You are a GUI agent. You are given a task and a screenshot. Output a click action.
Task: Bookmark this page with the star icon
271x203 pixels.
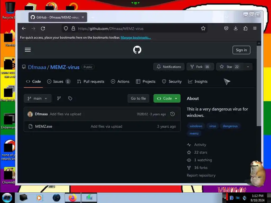[203, 29]
